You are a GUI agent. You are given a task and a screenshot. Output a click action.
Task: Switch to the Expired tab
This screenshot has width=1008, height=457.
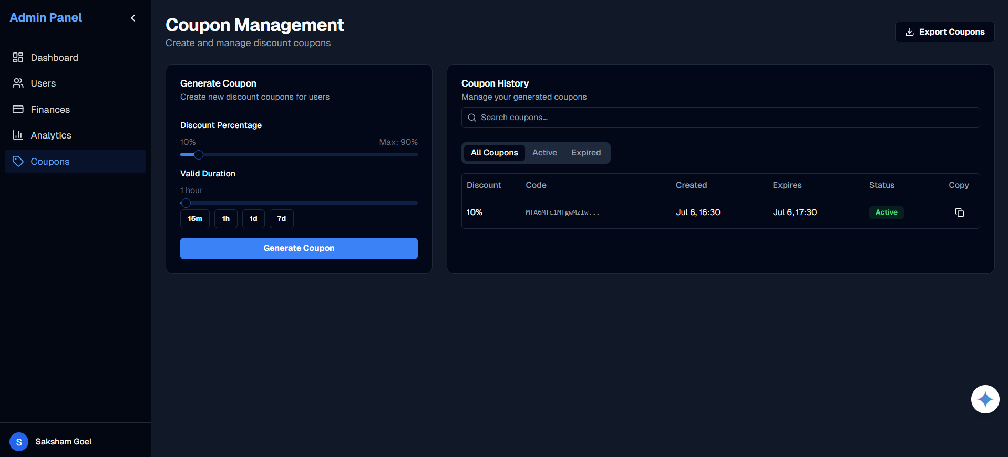[586, 153]
